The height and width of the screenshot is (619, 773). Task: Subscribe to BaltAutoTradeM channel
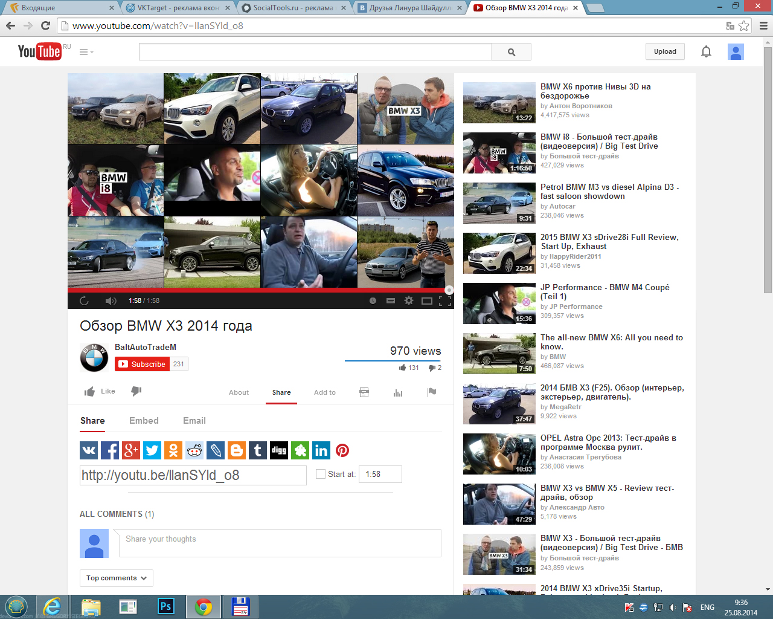click(x=143, y=364)
